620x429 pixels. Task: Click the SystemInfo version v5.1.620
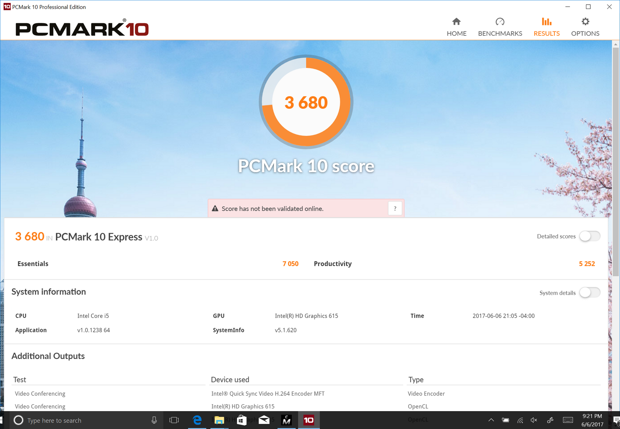(286, 330)
